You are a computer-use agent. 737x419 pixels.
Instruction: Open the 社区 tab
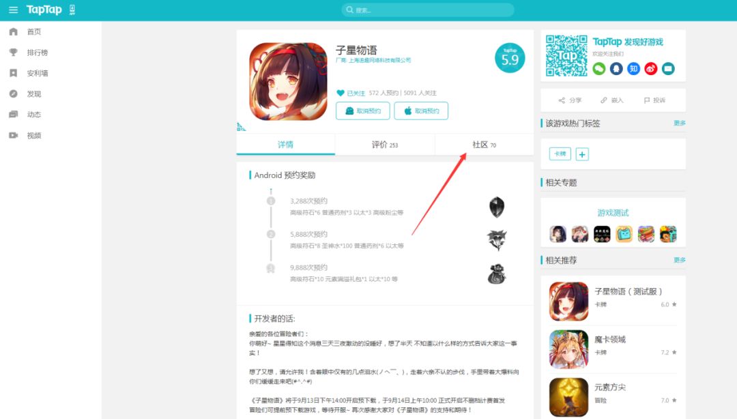483,145
